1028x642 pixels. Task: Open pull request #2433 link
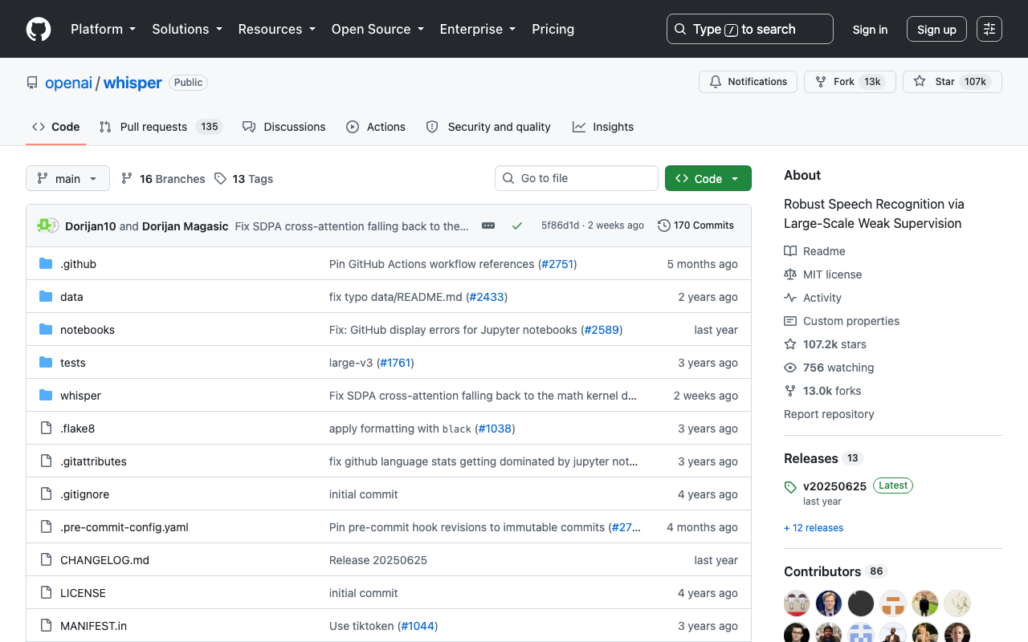point(487,297)
